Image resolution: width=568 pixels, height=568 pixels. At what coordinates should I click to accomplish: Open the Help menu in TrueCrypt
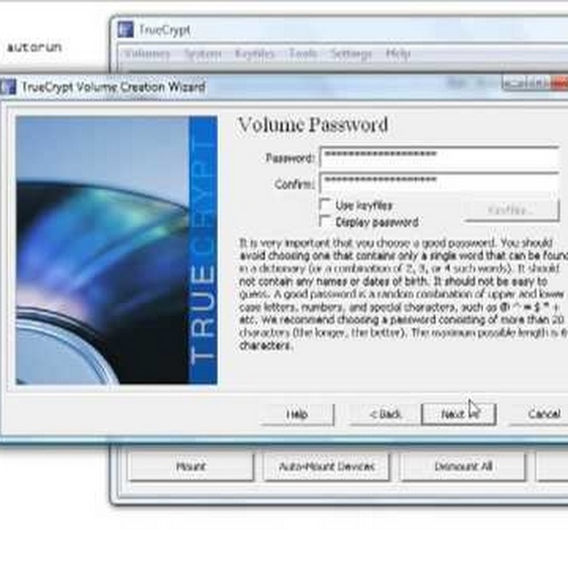398,54
